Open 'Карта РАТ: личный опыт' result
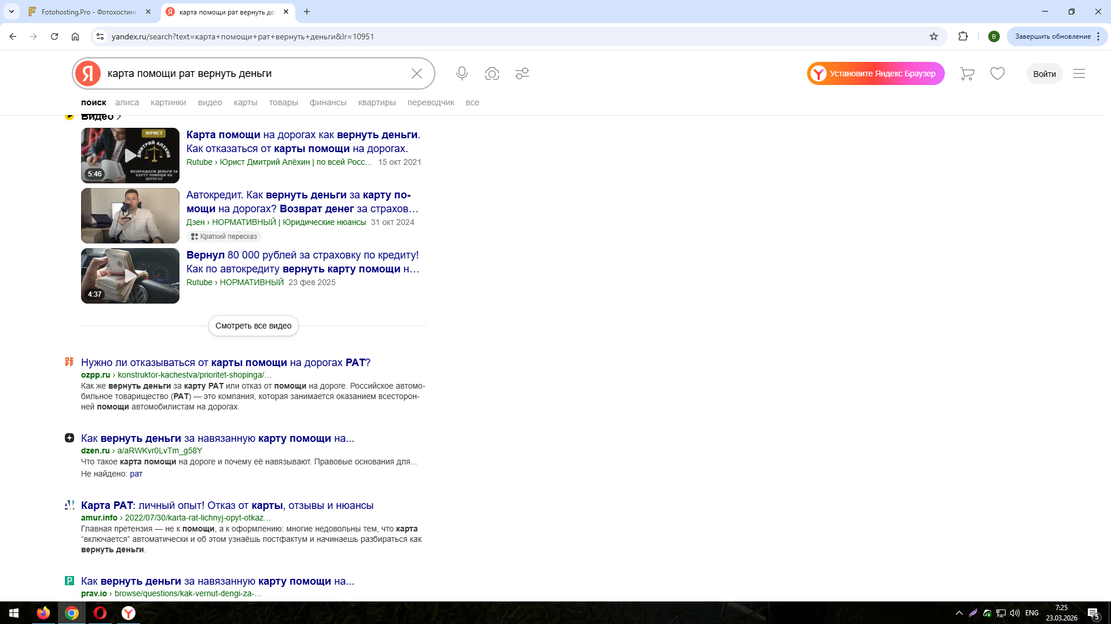Screen dimensions: 1111x624 click(228, 505)
